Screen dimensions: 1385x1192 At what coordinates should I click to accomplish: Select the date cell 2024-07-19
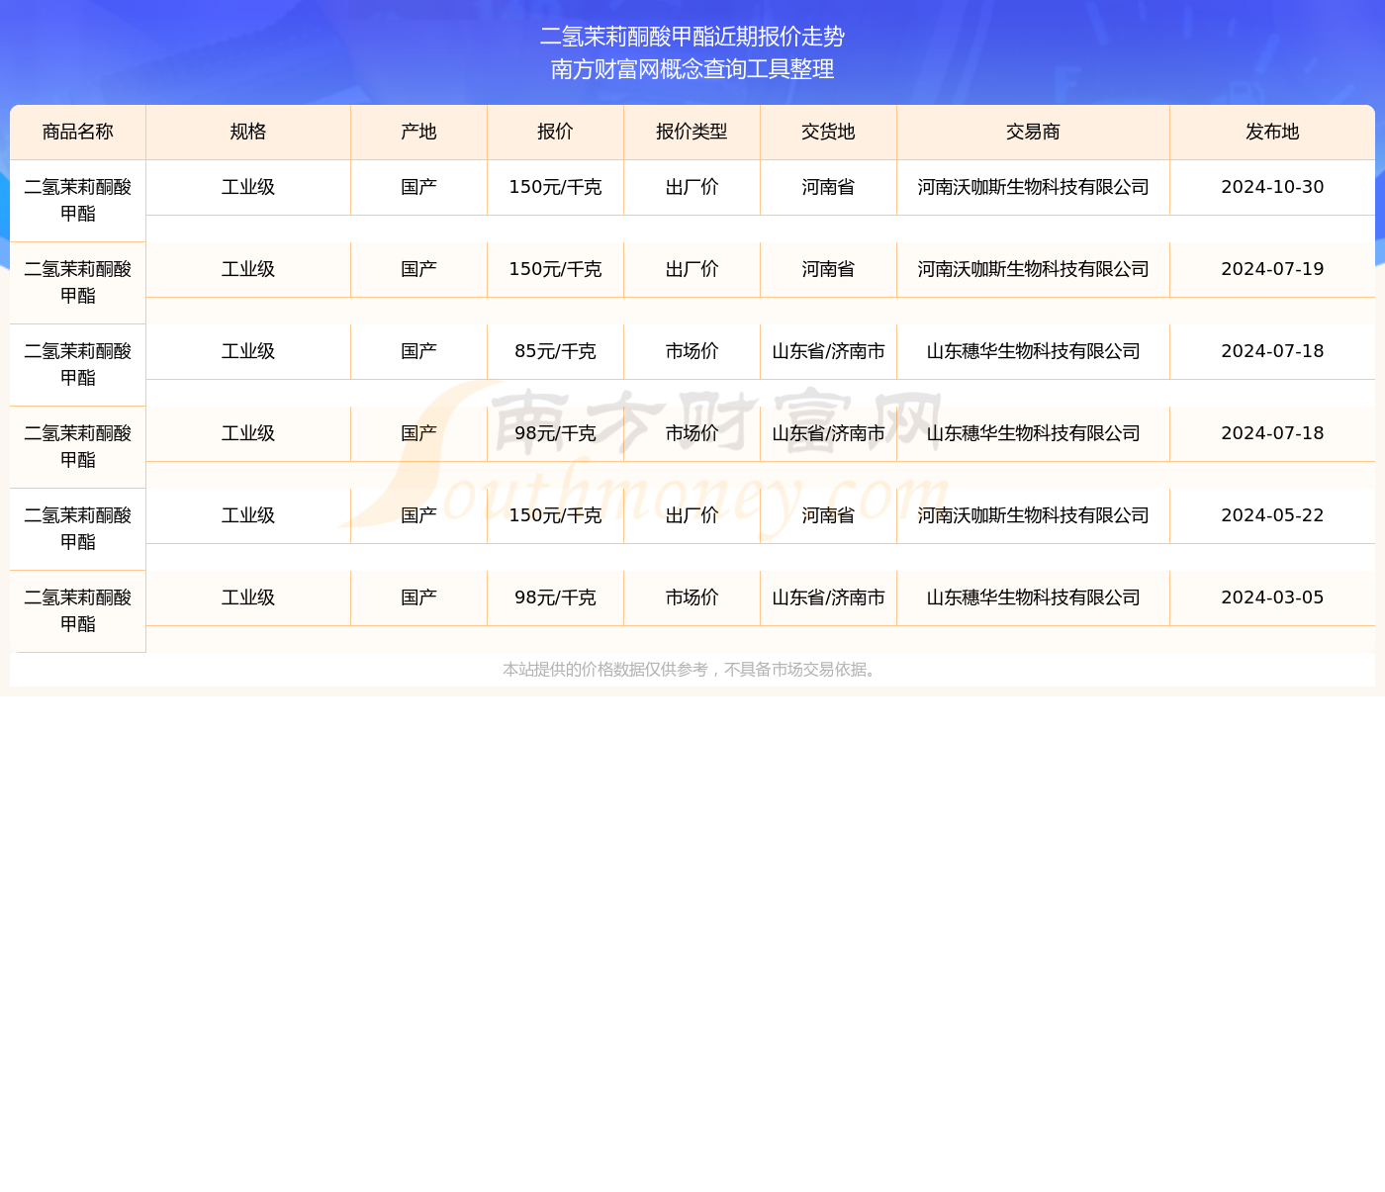tap(1272, 269)
